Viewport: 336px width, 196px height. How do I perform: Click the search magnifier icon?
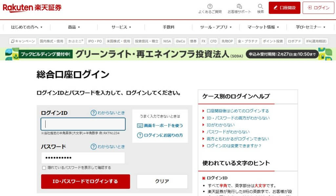coord(261,6)
